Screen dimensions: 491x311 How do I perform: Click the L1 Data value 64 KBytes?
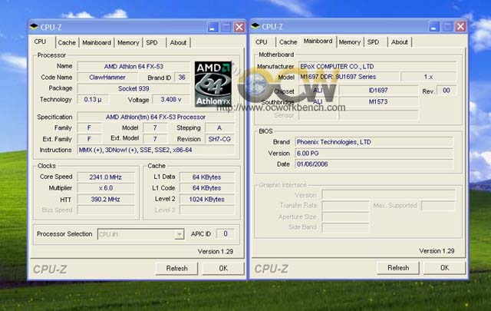coord(206,177)
